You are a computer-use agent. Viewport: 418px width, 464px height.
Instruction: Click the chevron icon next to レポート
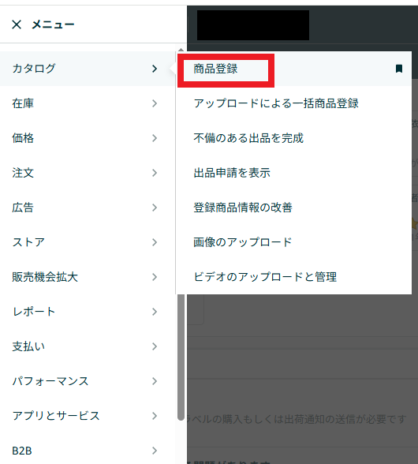point(155,312)
